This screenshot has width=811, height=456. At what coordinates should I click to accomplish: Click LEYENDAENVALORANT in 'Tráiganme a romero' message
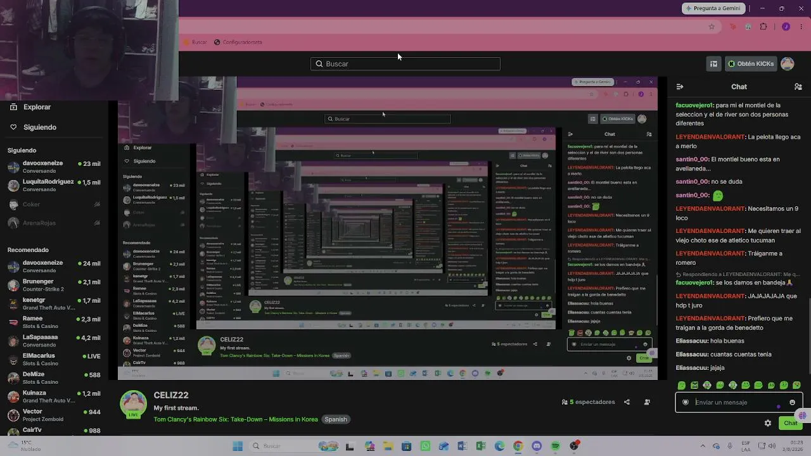(710, 253)
